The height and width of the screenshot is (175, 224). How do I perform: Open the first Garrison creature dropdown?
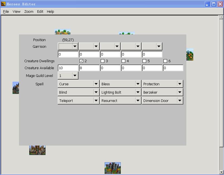[68, 46]
